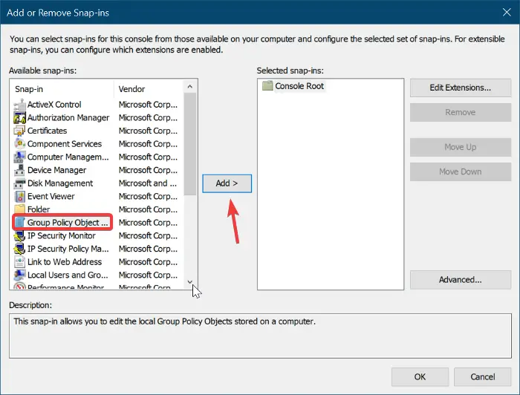Click vendor cell in the Event Viewer row

click(x=148, y=197)
